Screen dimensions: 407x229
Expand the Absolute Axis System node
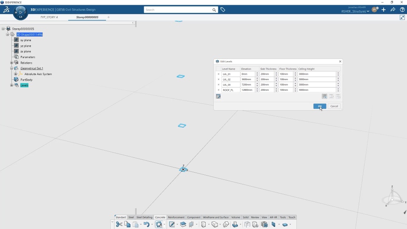click(16, 74)
